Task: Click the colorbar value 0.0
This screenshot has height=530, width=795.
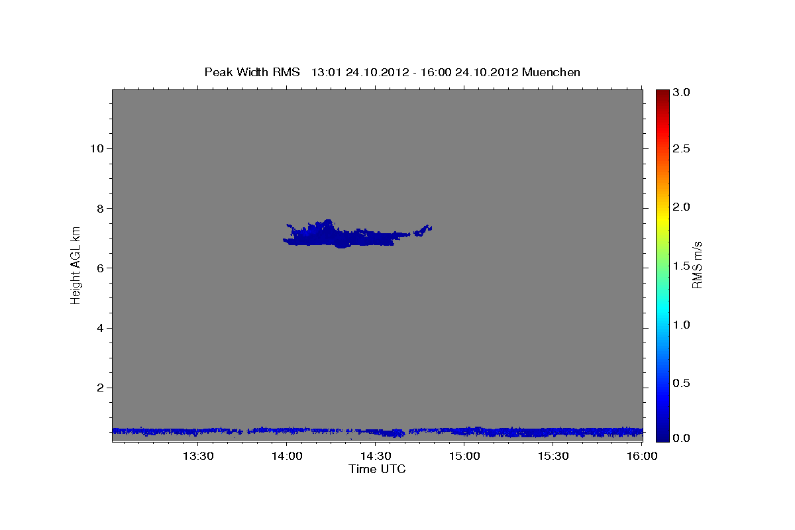Action: click(x=682, y=438)
